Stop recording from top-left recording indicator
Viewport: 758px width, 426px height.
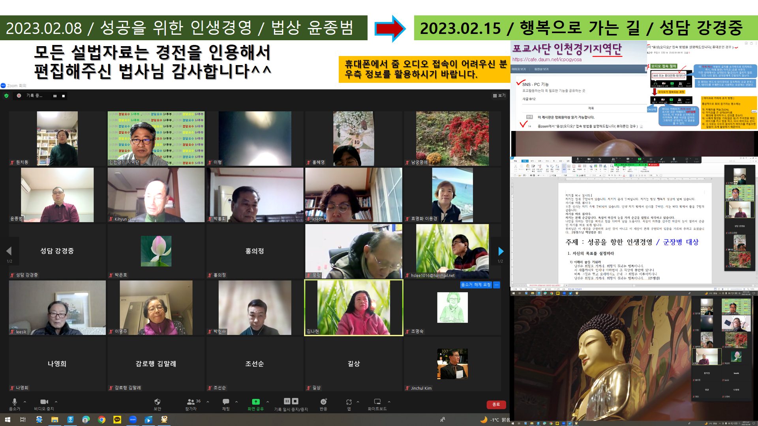pyautogui.click(x=63, y=96)
